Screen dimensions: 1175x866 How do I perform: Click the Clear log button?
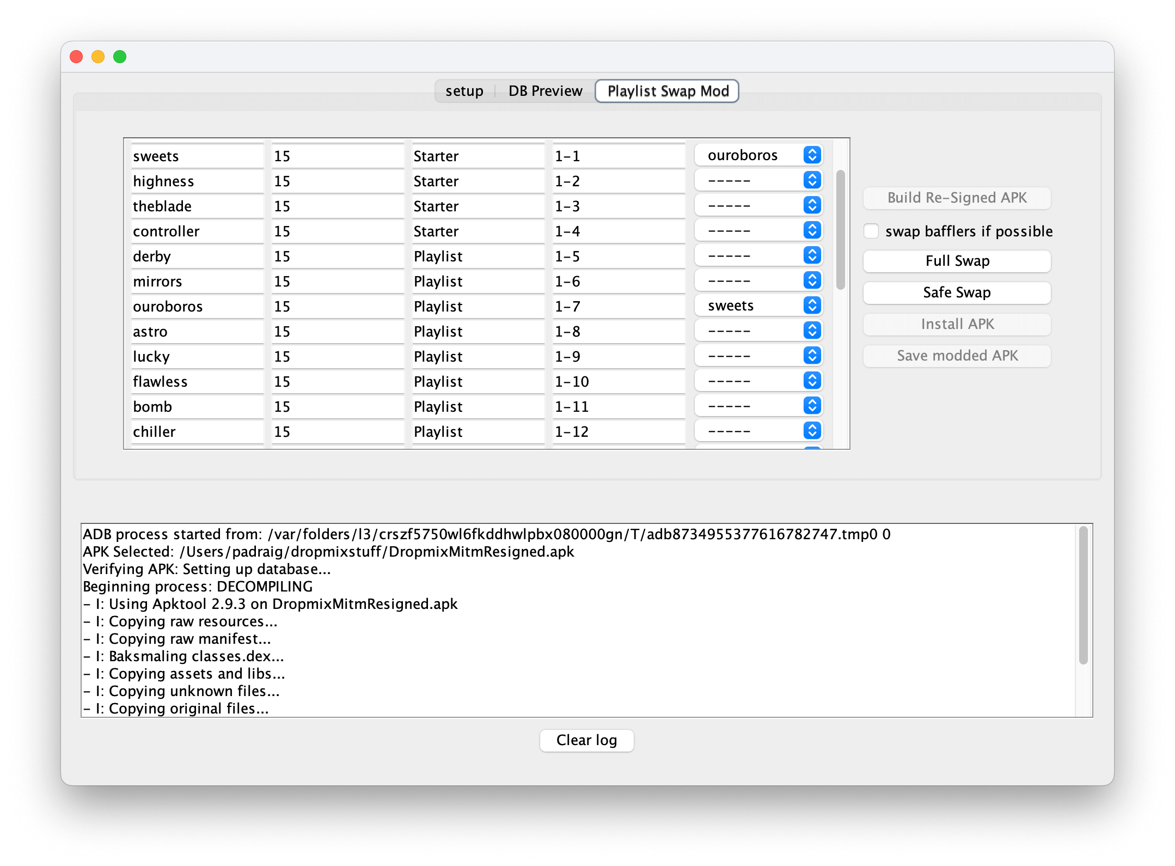click(586, 740)
